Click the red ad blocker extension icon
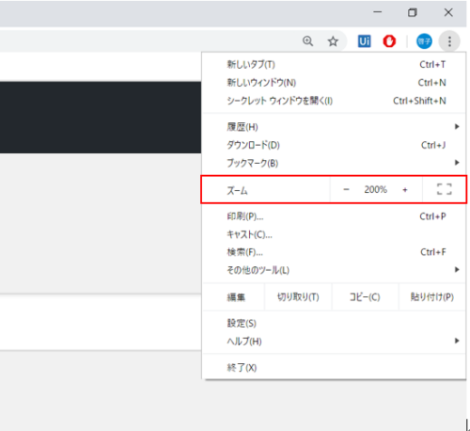470x431 pixels. 389,41
